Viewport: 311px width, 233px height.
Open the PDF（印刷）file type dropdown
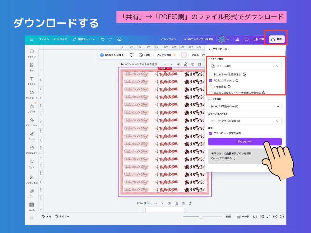245,66
